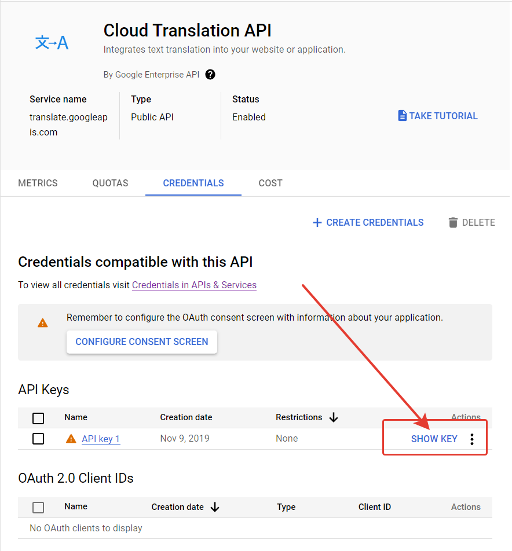Click SHOW KEY for API key 1
Viewport: 512px width, 551px height.
434,439
